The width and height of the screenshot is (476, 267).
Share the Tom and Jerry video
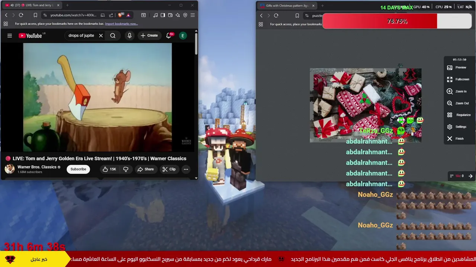pyautogui.click(x=145, y=169)
